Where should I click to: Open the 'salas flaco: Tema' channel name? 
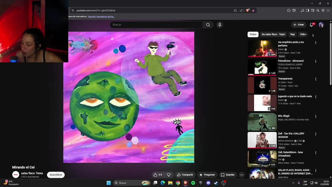point(32,173)
